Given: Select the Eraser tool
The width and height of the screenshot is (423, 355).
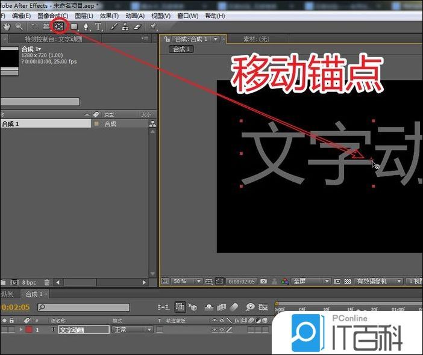Looking at the screenshot, I should coord(137,26).
